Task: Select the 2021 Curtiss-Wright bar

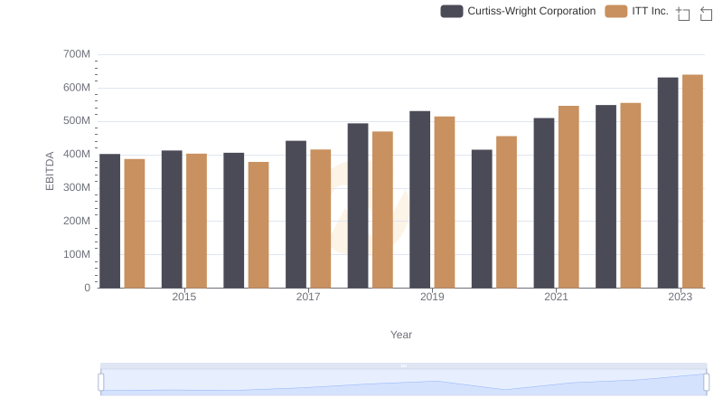Action: pos(544,203)
